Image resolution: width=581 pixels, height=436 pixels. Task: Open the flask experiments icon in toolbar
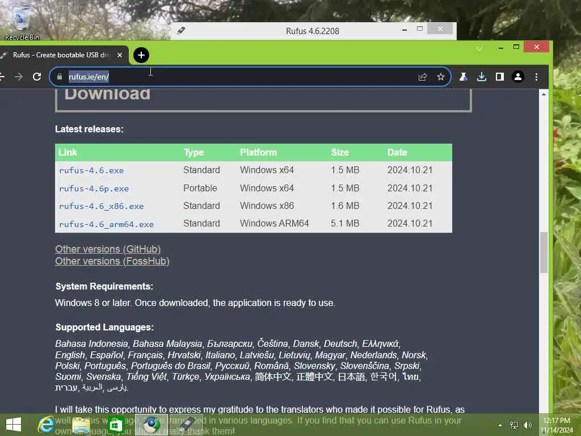pyautogui.click(x=463, y=77)
